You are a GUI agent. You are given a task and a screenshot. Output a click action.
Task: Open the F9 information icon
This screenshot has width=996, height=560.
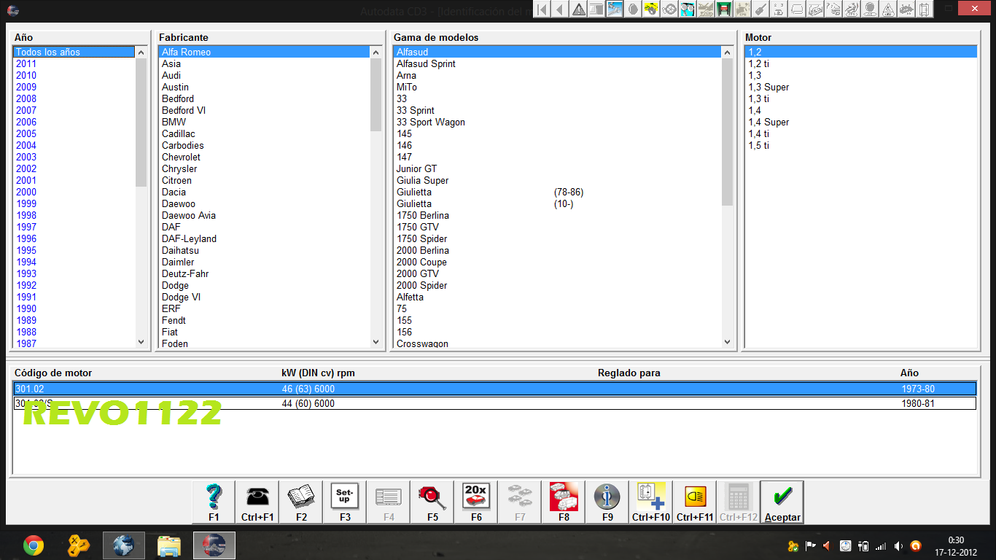pos(607,502)
